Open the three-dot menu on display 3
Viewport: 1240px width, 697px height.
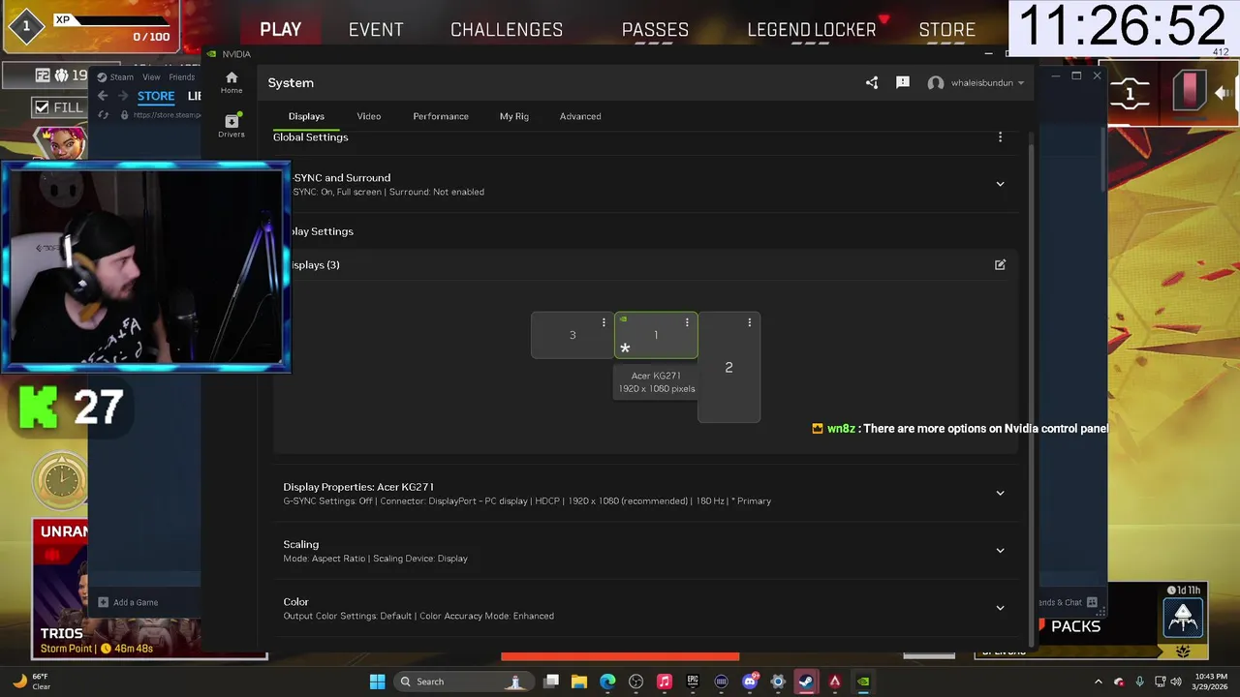coord(604,322)
